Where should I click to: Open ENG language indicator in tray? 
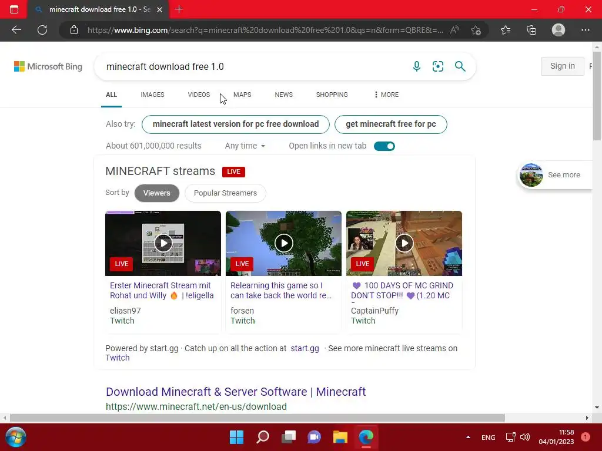[x=489, y=437]
